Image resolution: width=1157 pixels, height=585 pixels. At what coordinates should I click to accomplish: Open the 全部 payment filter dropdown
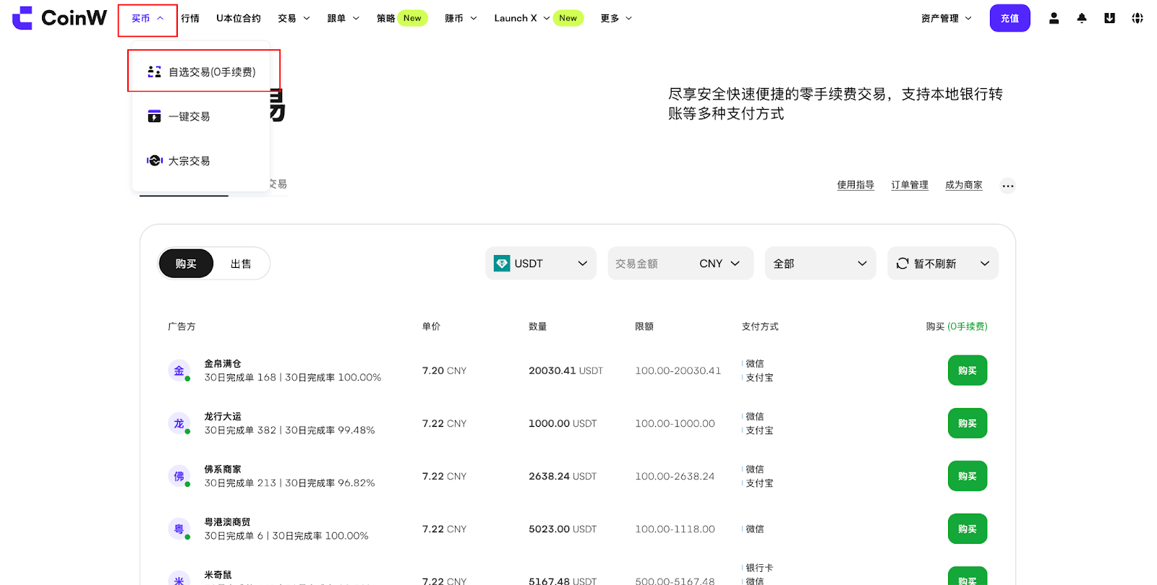[820, 264]
